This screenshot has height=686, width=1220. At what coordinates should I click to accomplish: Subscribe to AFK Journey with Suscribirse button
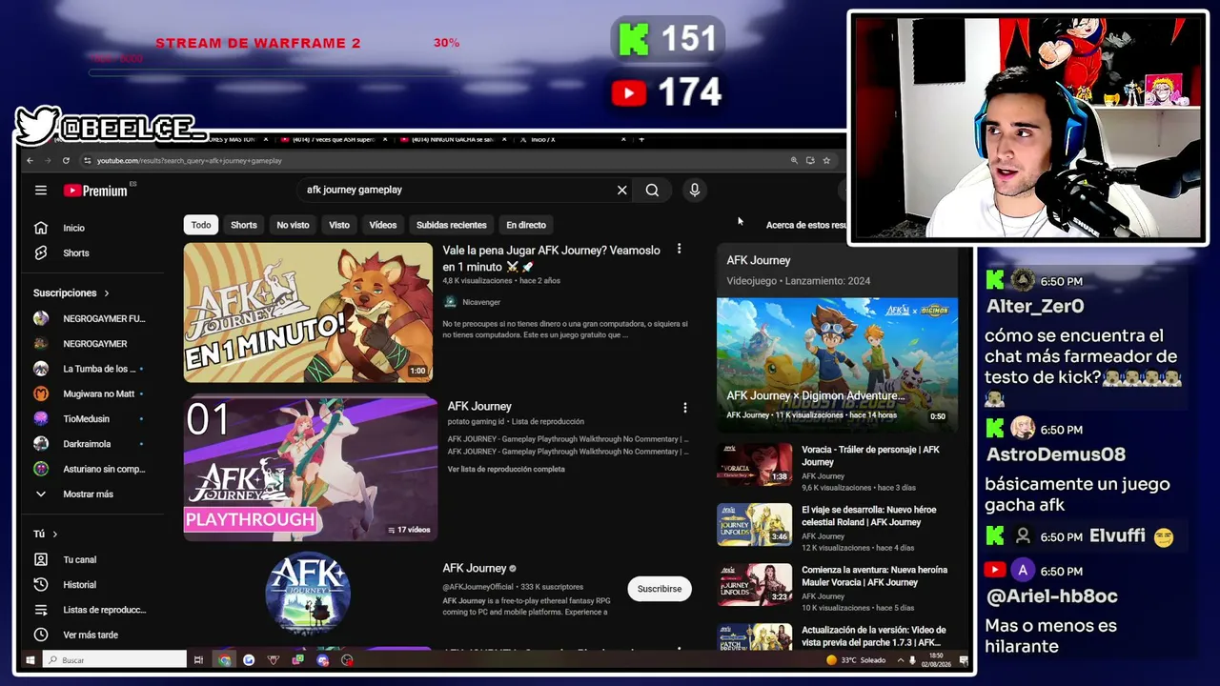[x=660, y=589]
